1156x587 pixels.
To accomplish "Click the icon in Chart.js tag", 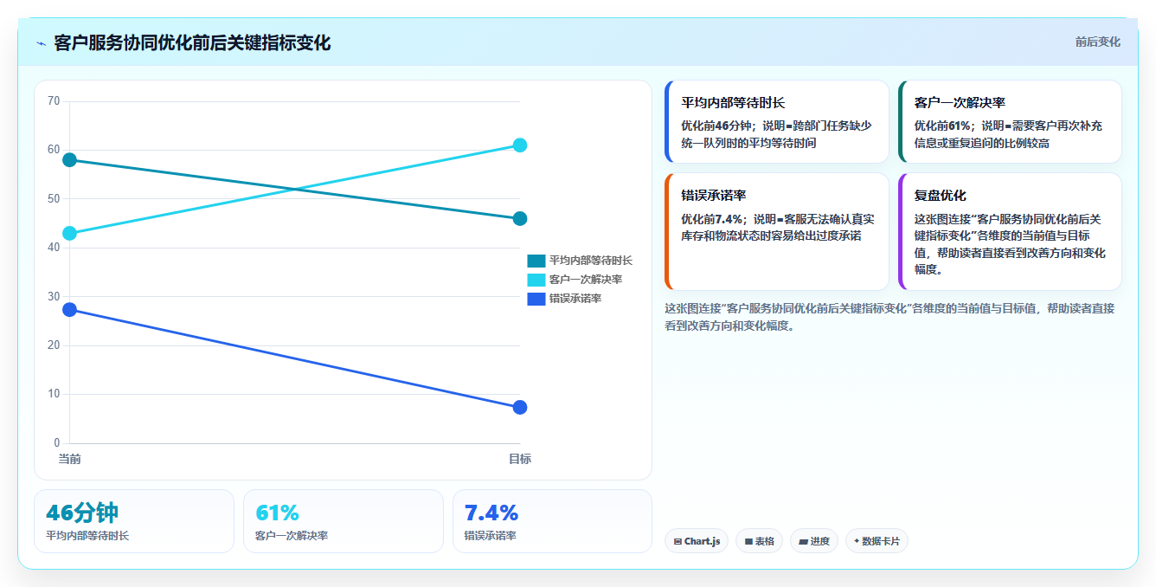I will (x=678, y=541).
